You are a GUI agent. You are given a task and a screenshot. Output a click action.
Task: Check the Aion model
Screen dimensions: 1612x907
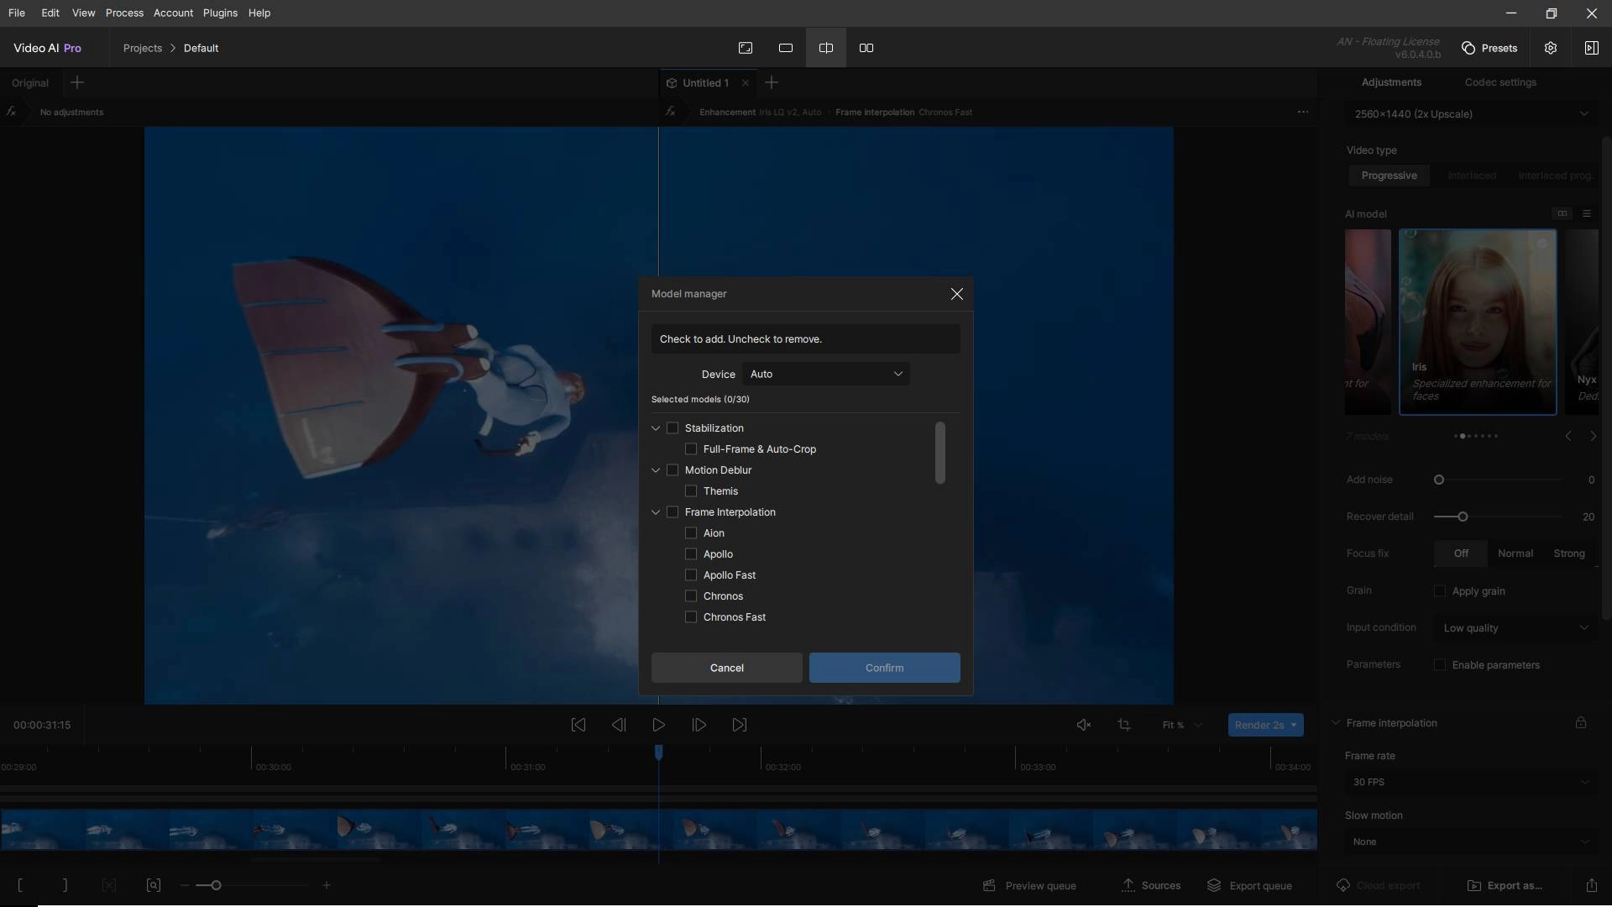691,533
